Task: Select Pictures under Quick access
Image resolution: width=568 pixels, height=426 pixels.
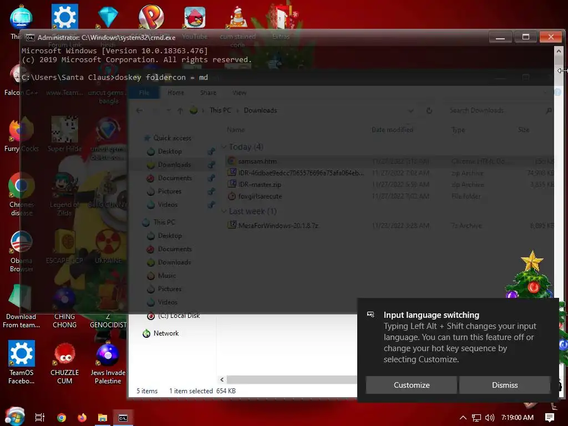Action: [169, 191]
